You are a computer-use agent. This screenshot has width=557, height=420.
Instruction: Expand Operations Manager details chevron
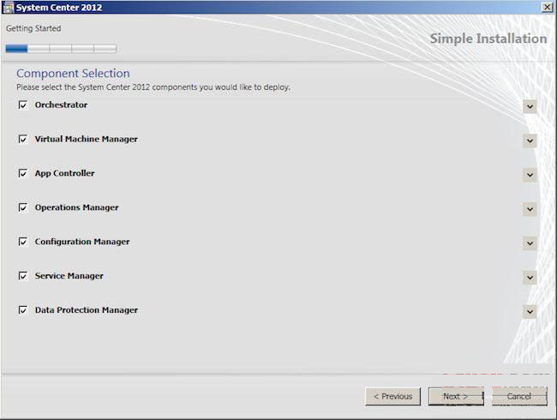pos(530,209)
